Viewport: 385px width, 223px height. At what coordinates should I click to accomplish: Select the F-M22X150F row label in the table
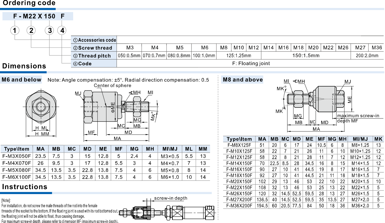pyautogui.click(x=239, y=188)
